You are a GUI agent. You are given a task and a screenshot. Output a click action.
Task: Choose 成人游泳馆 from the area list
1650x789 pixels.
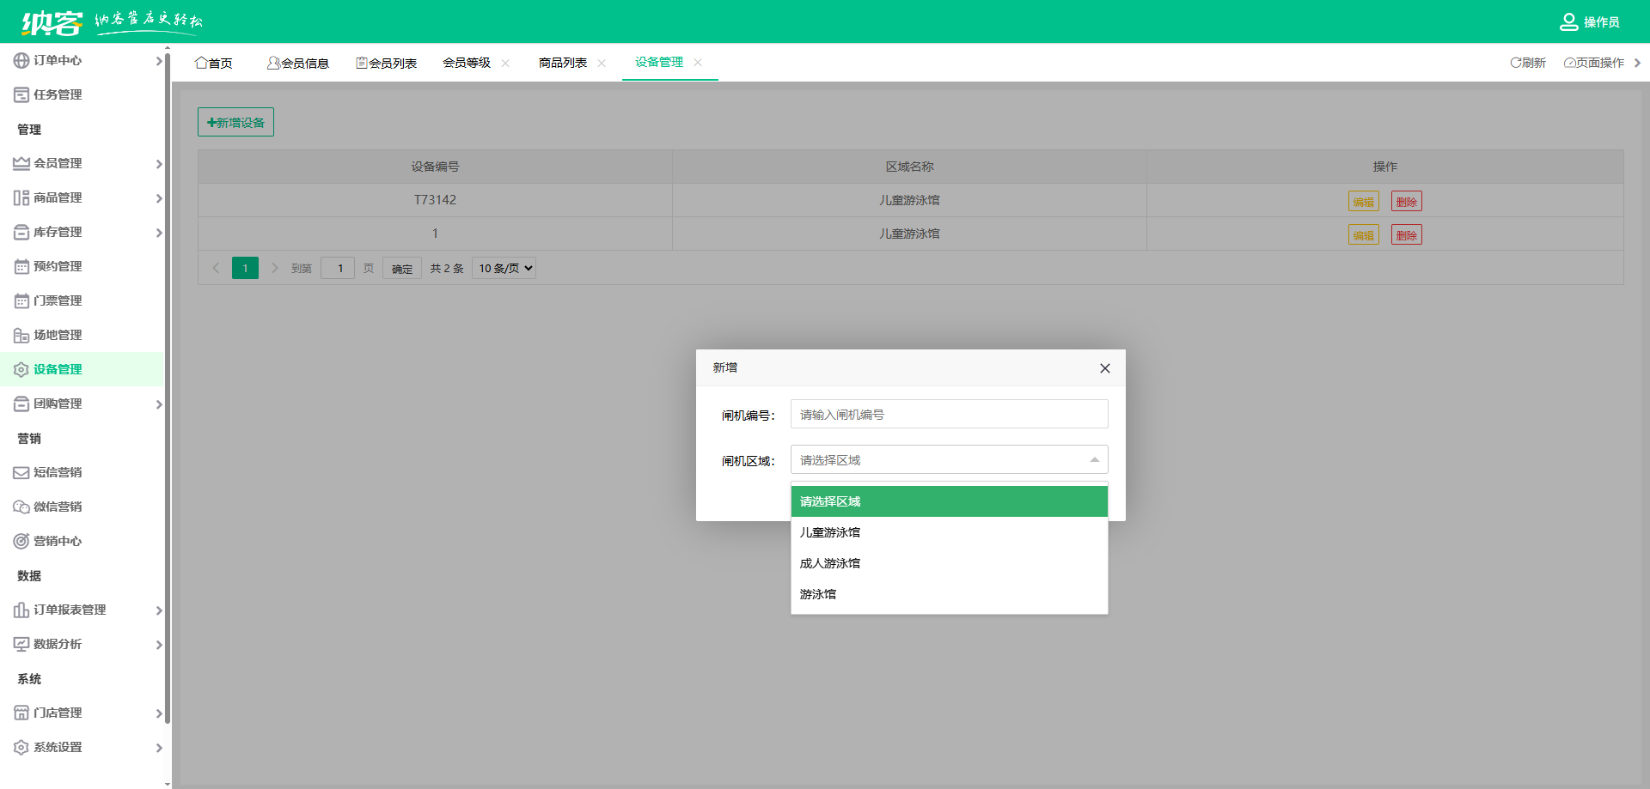click(x=830, y=563)
